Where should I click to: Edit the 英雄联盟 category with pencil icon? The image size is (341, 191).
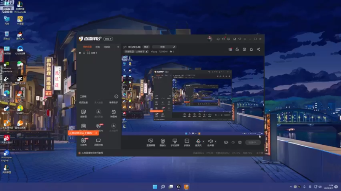click(147, 51)
